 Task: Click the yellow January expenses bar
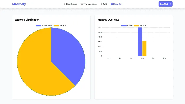(144, 48)
